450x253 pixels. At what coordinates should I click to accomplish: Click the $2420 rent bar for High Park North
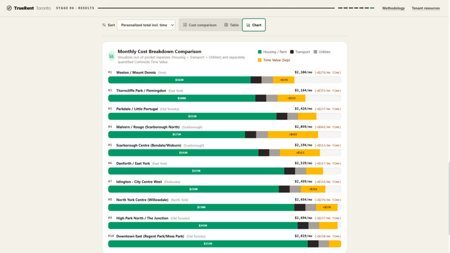(x=203, y=226)
